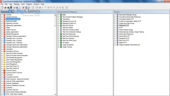170x96 pixels.
Task: Click the Physical pane header
Action: (x=142, y=12)
